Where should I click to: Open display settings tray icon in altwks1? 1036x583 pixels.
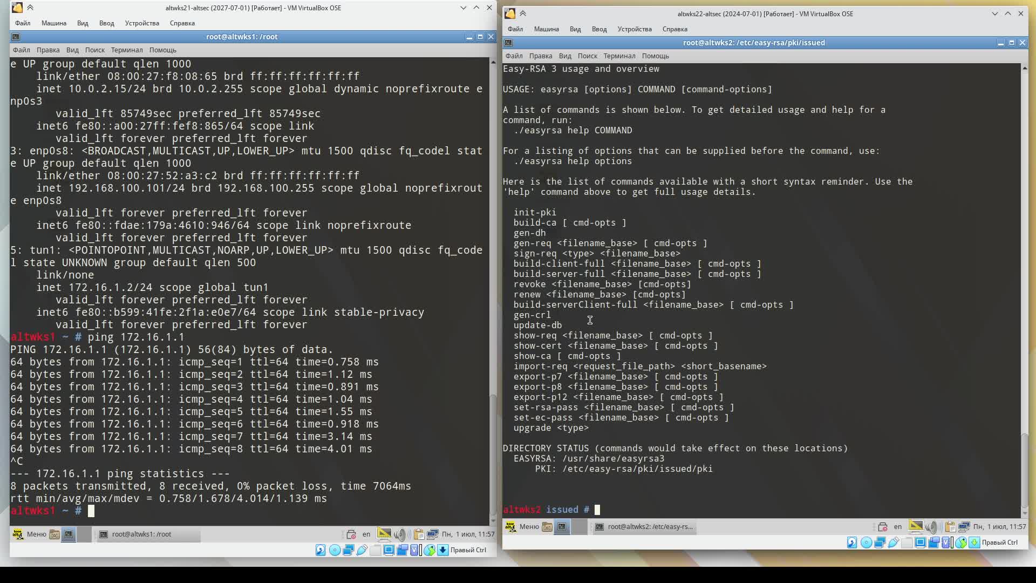click(x=384, y=534)
